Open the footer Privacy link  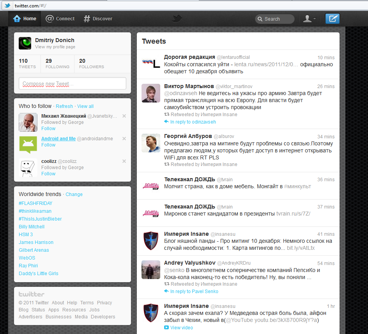tap(104, 303)
